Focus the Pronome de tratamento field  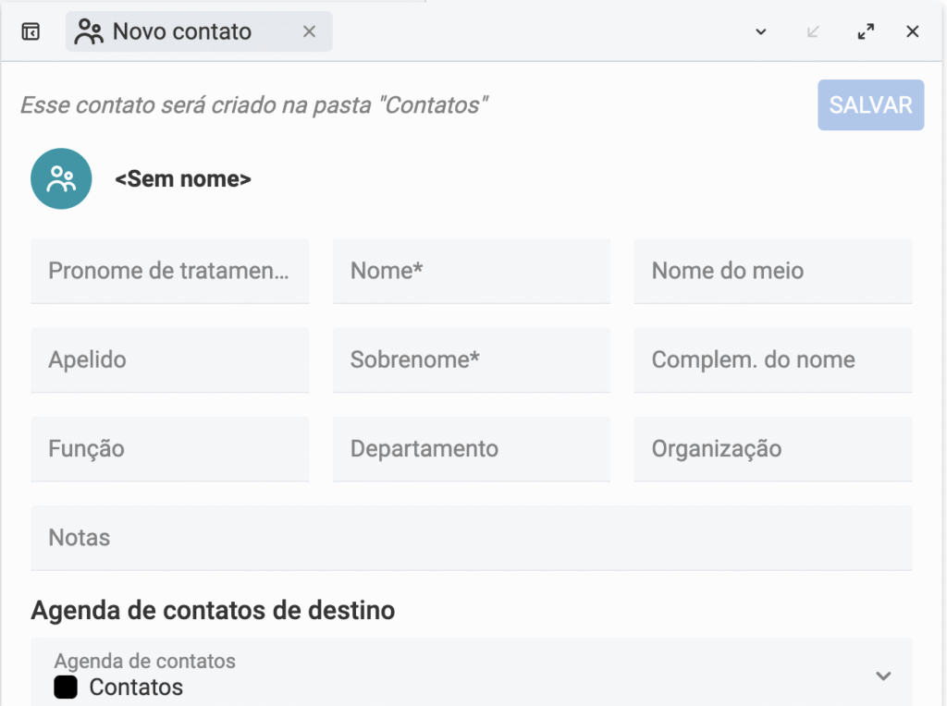[170, 271]
